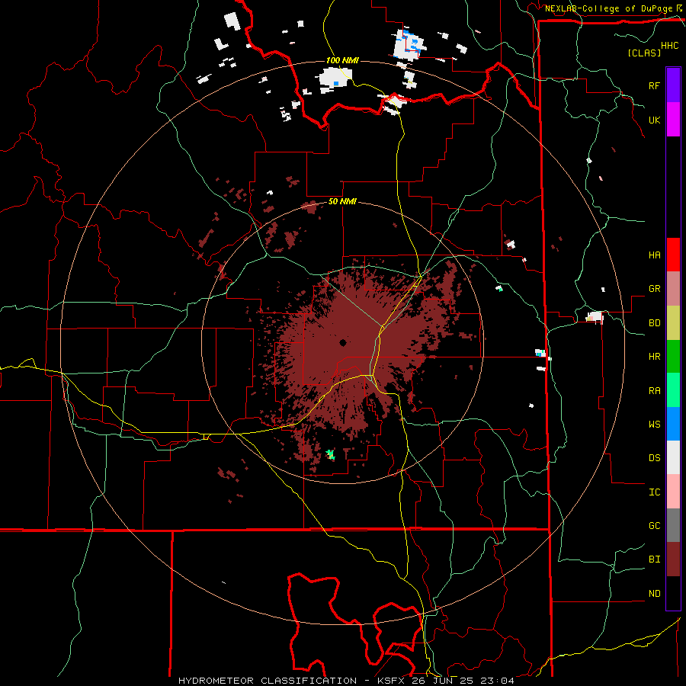Click the HYDROMETEOR CLASSIFICATION title text
The height and width of the screenshot is (686, 686).
(268, 681)
